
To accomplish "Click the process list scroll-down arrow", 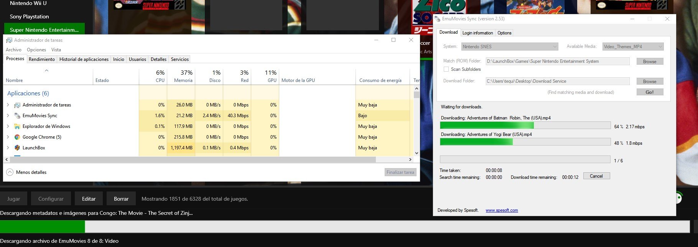I will (417, 153).
